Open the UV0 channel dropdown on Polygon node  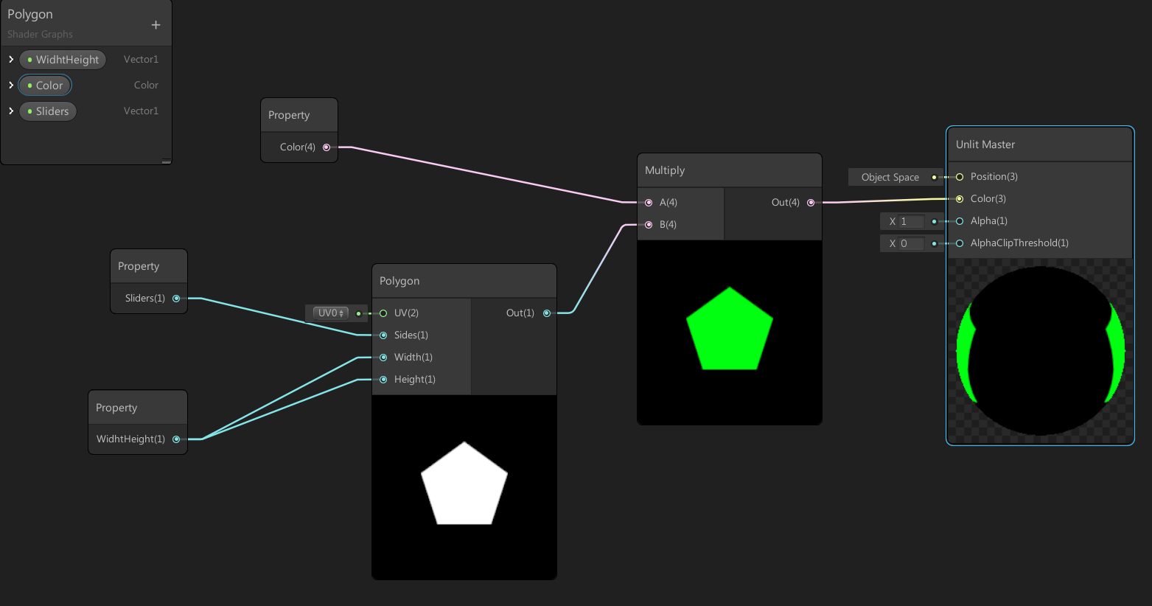(x=329, y=313)
